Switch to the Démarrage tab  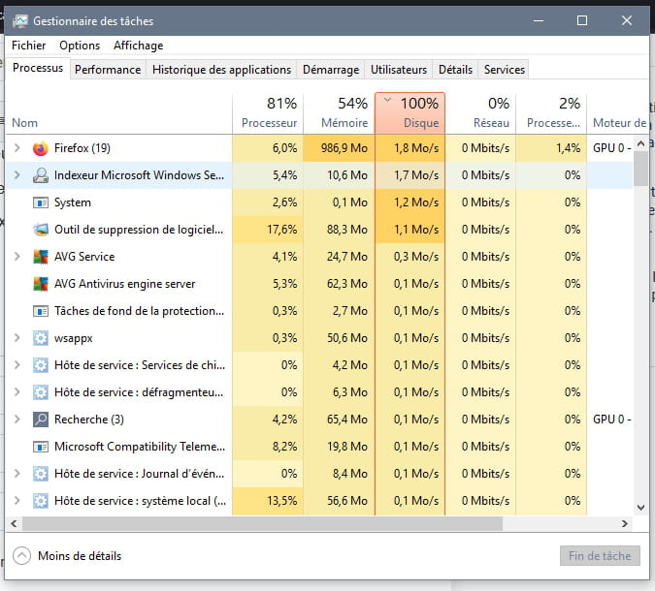(x=331, y=70)
